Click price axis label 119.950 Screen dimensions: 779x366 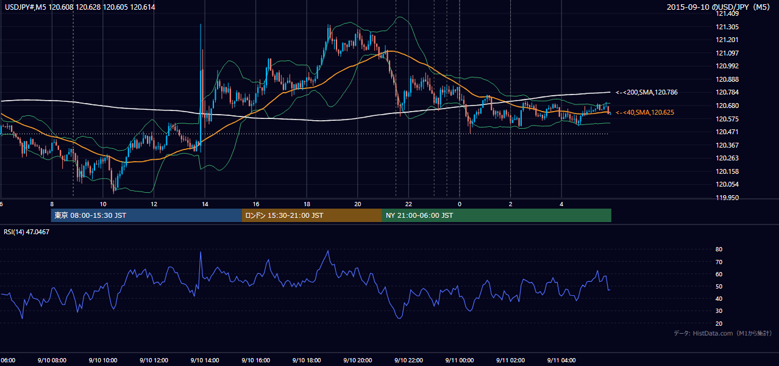[728, 198]
